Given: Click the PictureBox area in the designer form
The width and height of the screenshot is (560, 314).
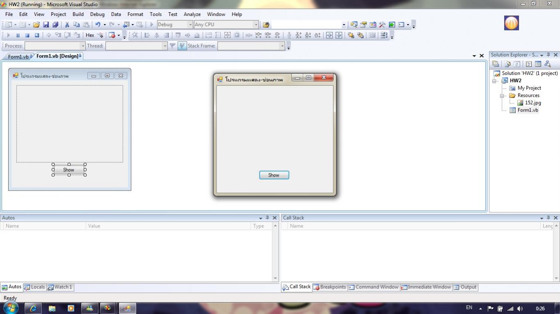Looking at the screenshot, I should coord(70,123).
